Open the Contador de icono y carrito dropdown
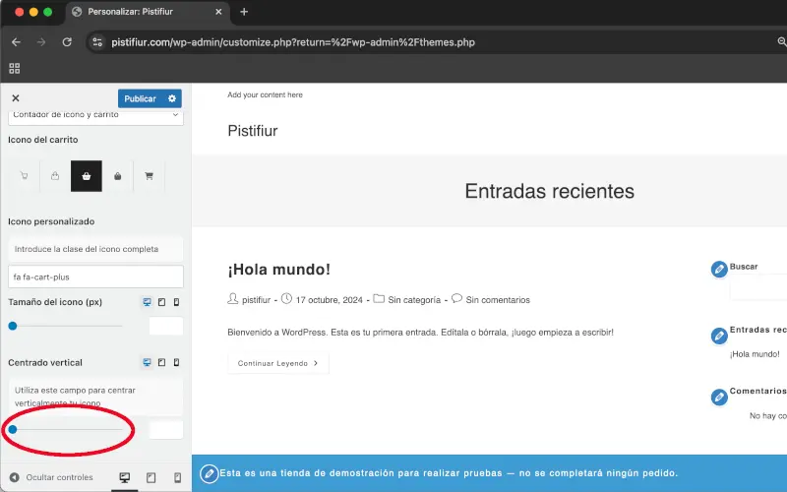The image size is (787, 492). (95, 116)
